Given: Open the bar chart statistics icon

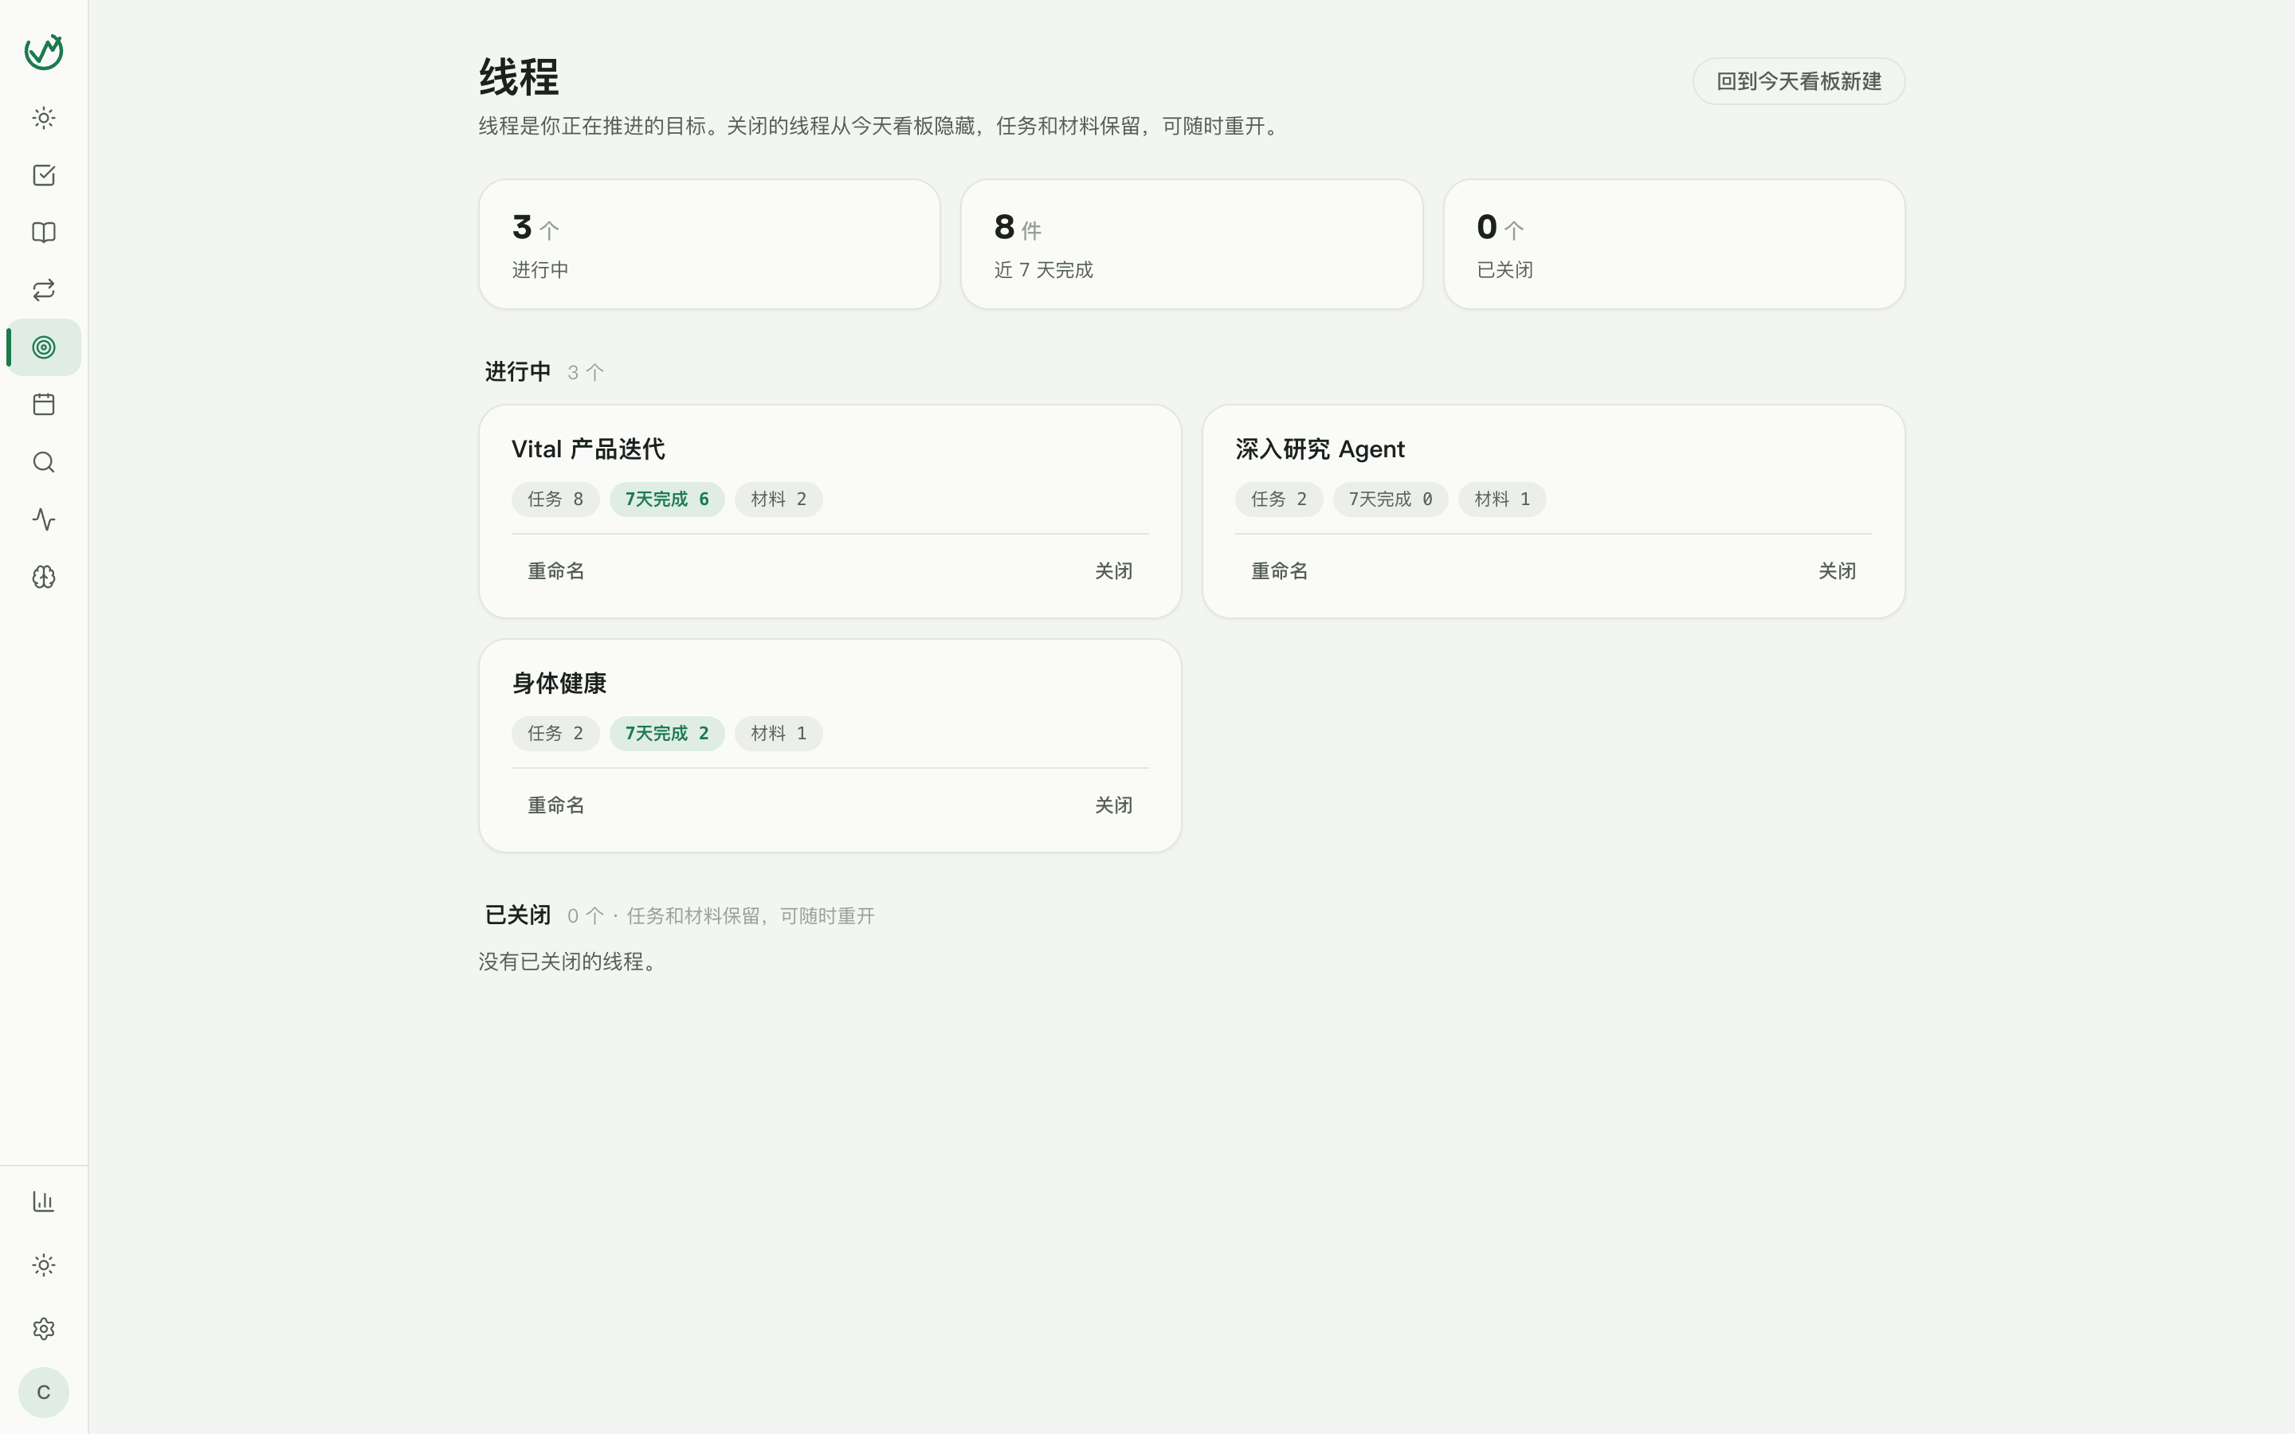Looking at the screenshot, I should pos(44,1201).
